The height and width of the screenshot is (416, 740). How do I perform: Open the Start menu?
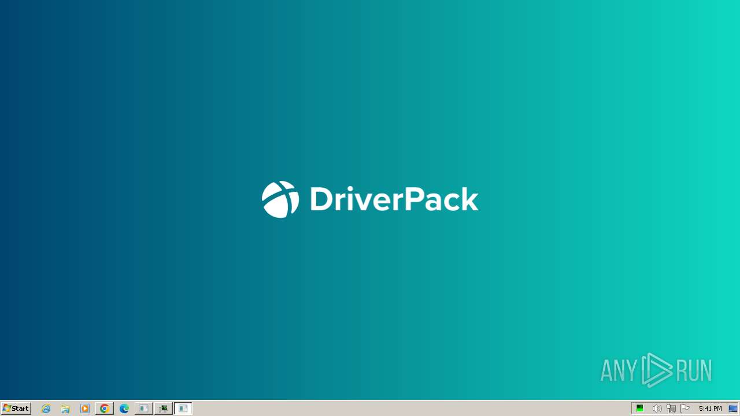[16, 408]
